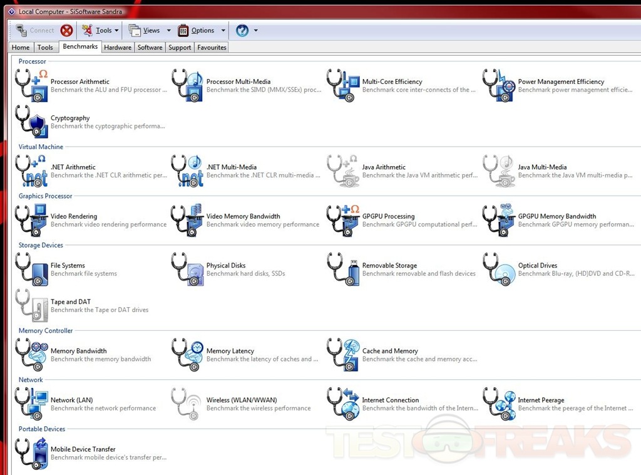Open the Processor Arithmetic benchmark icon
This screenshot has height=475, width=641.
coord(31,86)
